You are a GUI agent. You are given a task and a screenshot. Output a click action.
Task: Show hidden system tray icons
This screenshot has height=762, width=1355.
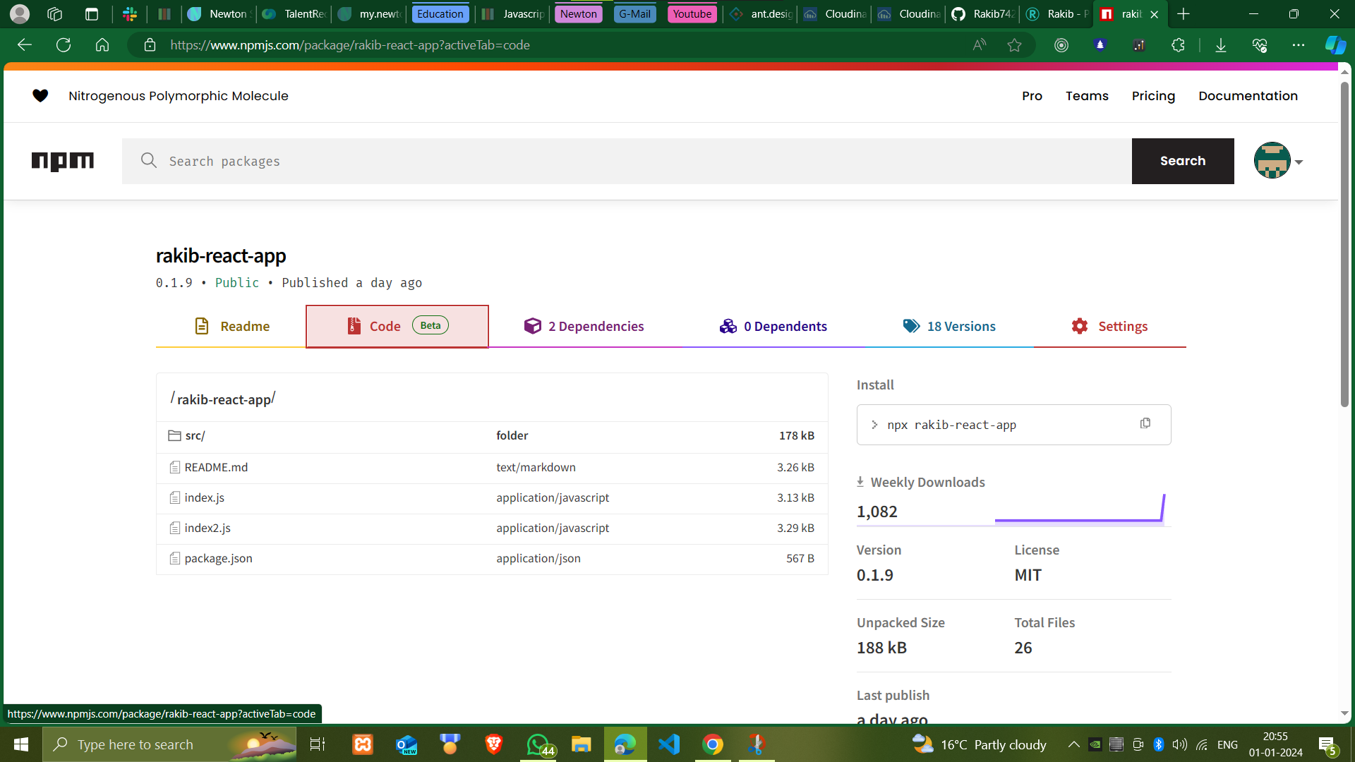[x=1073, y=744]
